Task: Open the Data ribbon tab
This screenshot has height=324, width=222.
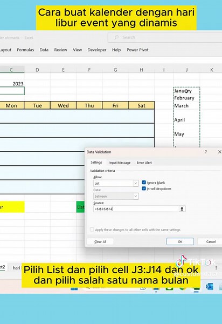Action: coord(44,50)
